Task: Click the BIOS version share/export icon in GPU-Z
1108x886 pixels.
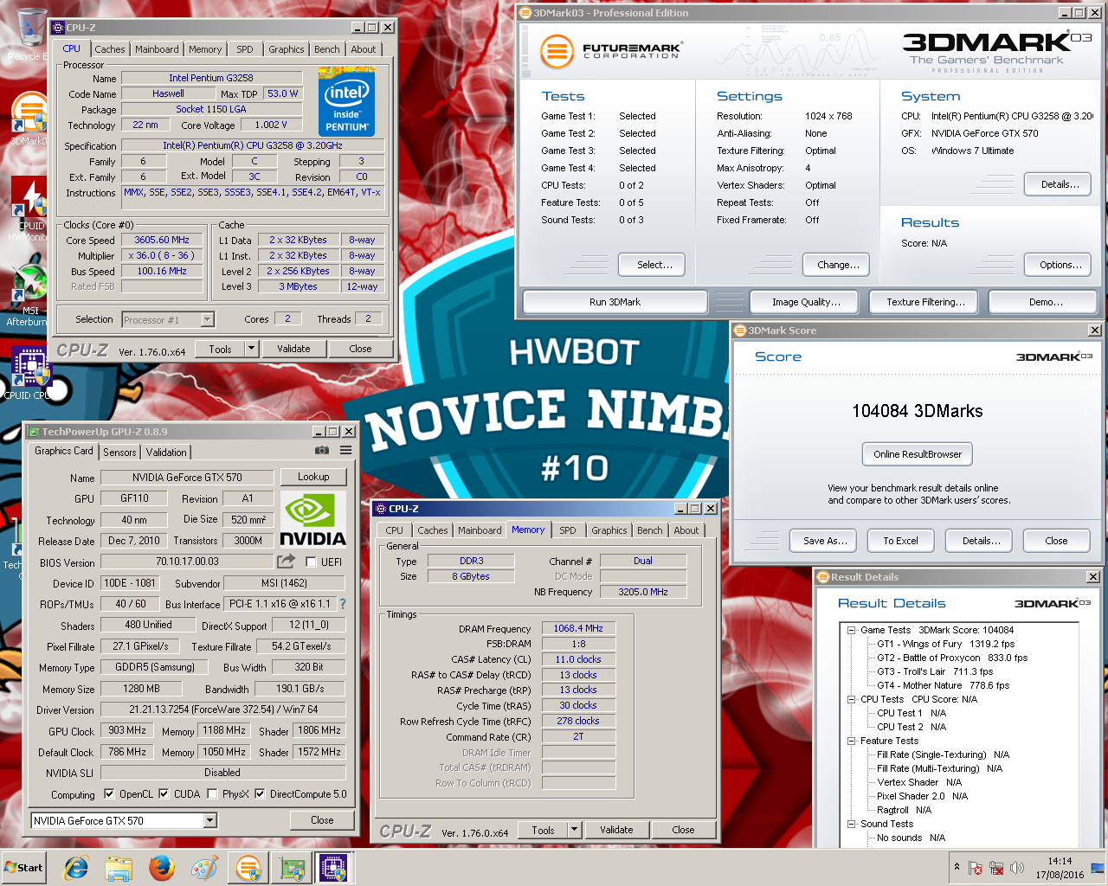Action: pos(287,562)
